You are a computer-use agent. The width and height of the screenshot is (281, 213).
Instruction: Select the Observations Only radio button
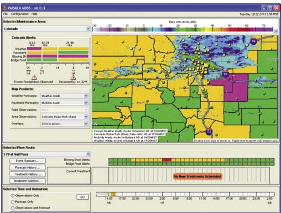tap(13, 196)
